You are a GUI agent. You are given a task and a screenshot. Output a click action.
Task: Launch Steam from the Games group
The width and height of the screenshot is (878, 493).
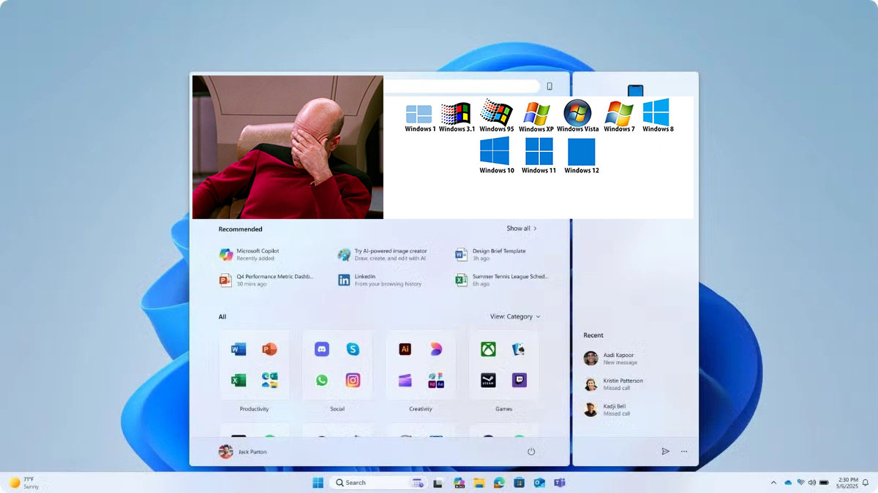[x=488, y=381]
